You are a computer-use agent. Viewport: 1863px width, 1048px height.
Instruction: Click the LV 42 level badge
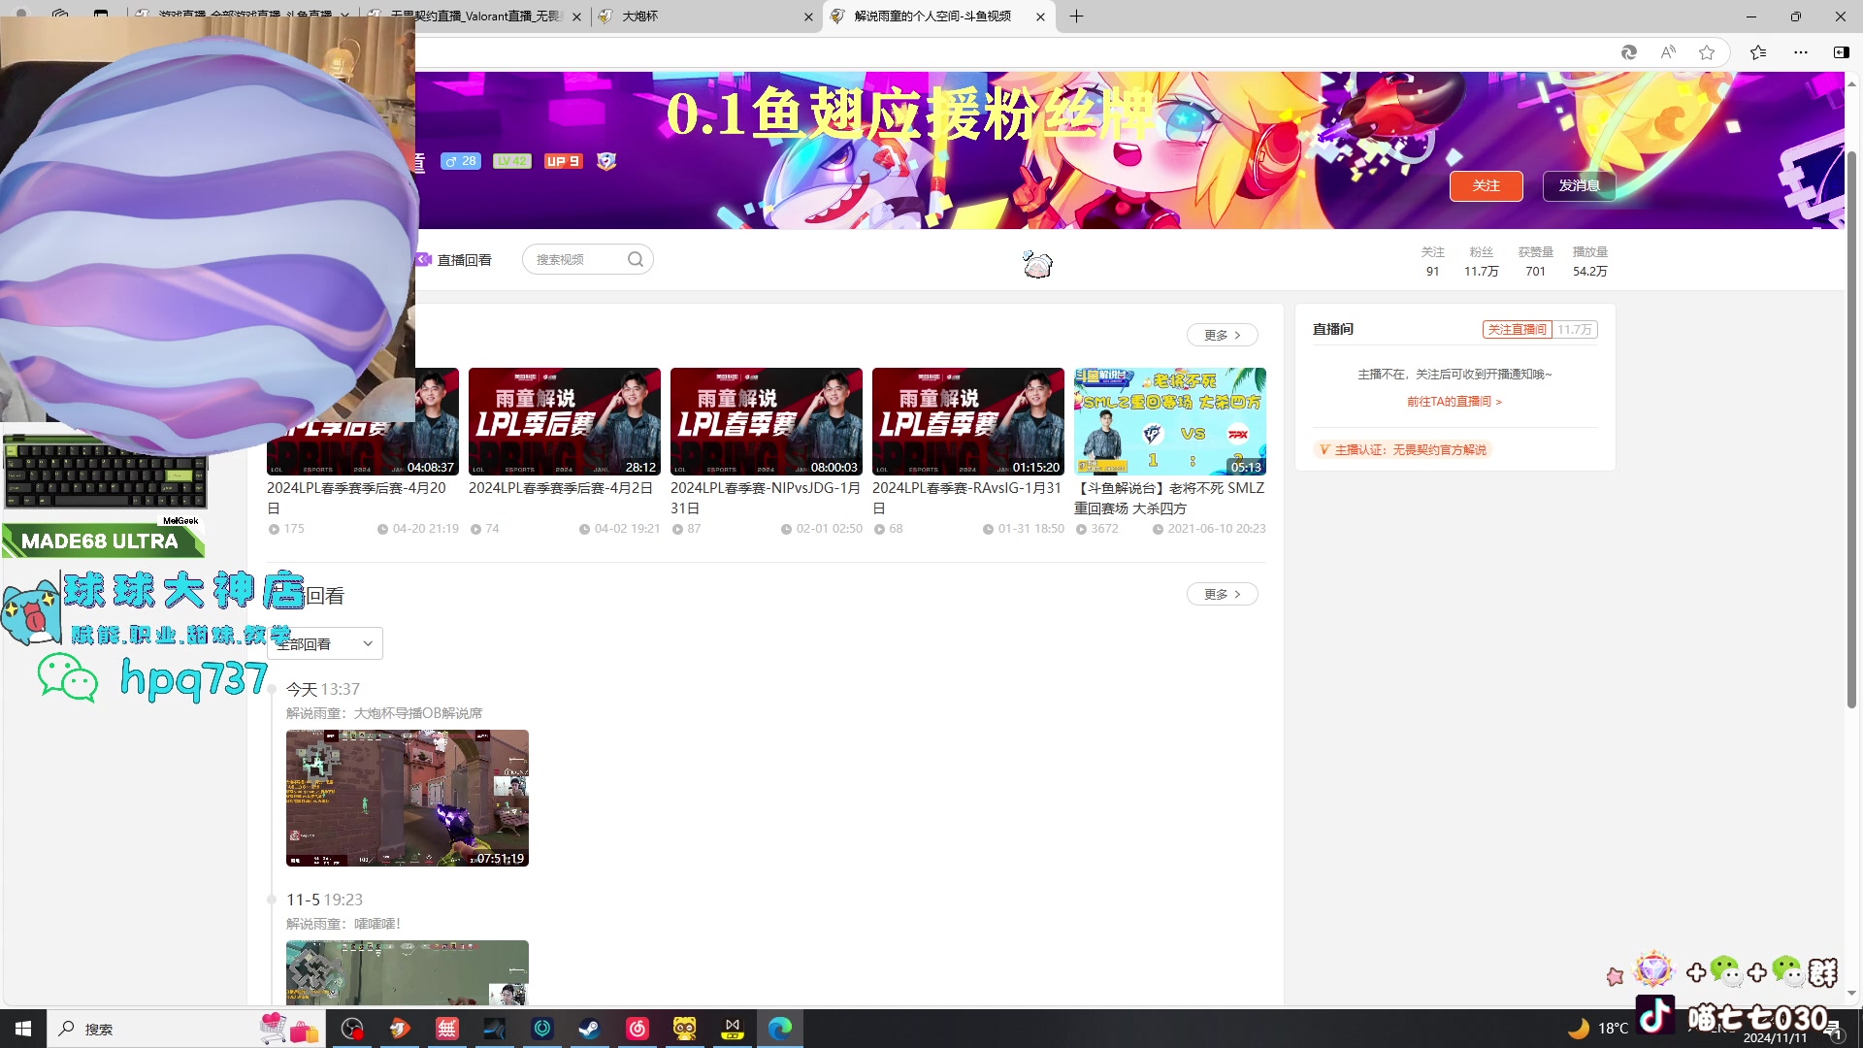click(511, 161)
